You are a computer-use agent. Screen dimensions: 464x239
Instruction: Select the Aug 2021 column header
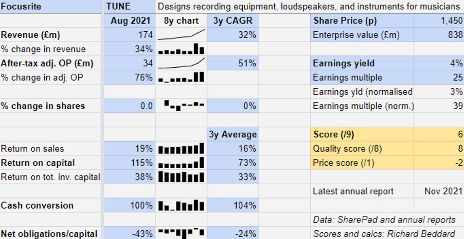[x=129, y=21]
